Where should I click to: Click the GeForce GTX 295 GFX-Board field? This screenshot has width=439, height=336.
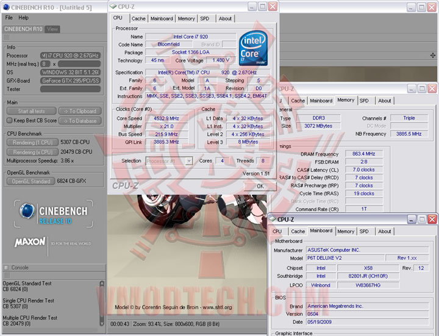click(70, 80)
